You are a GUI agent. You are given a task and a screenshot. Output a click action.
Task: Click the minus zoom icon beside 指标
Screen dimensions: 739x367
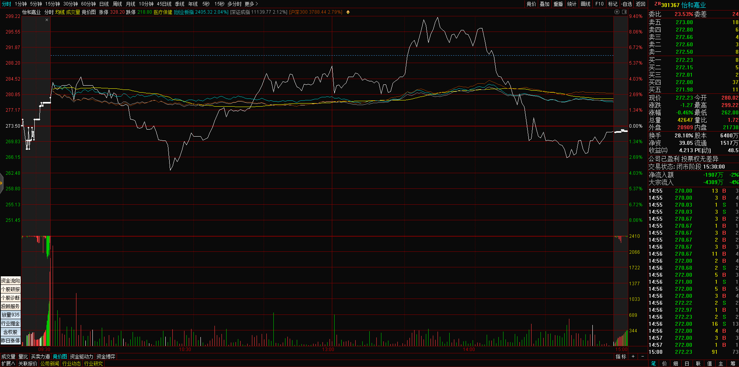tap(643, 356)
